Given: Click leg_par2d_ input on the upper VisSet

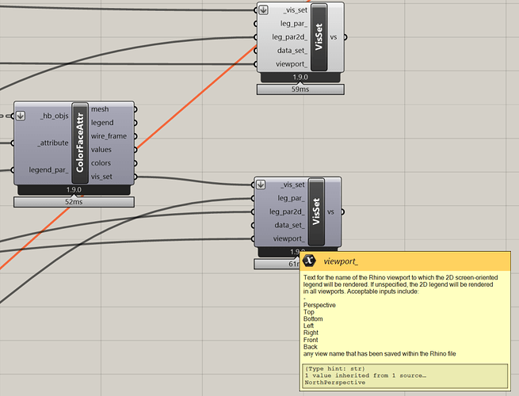Looking at the screenshot, I should [x=288, y=37].
